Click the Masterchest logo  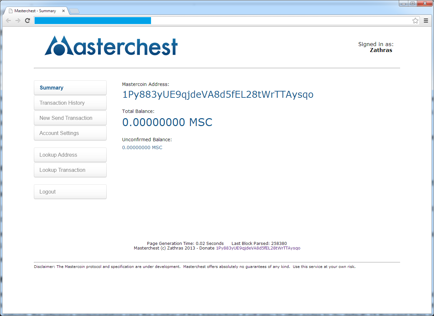pyautogui.click(x=111, y=46)
